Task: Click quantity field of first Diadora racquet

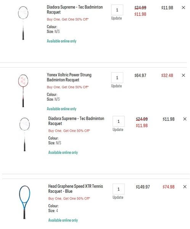Action: pyautogui.click(x=117, y=10)
